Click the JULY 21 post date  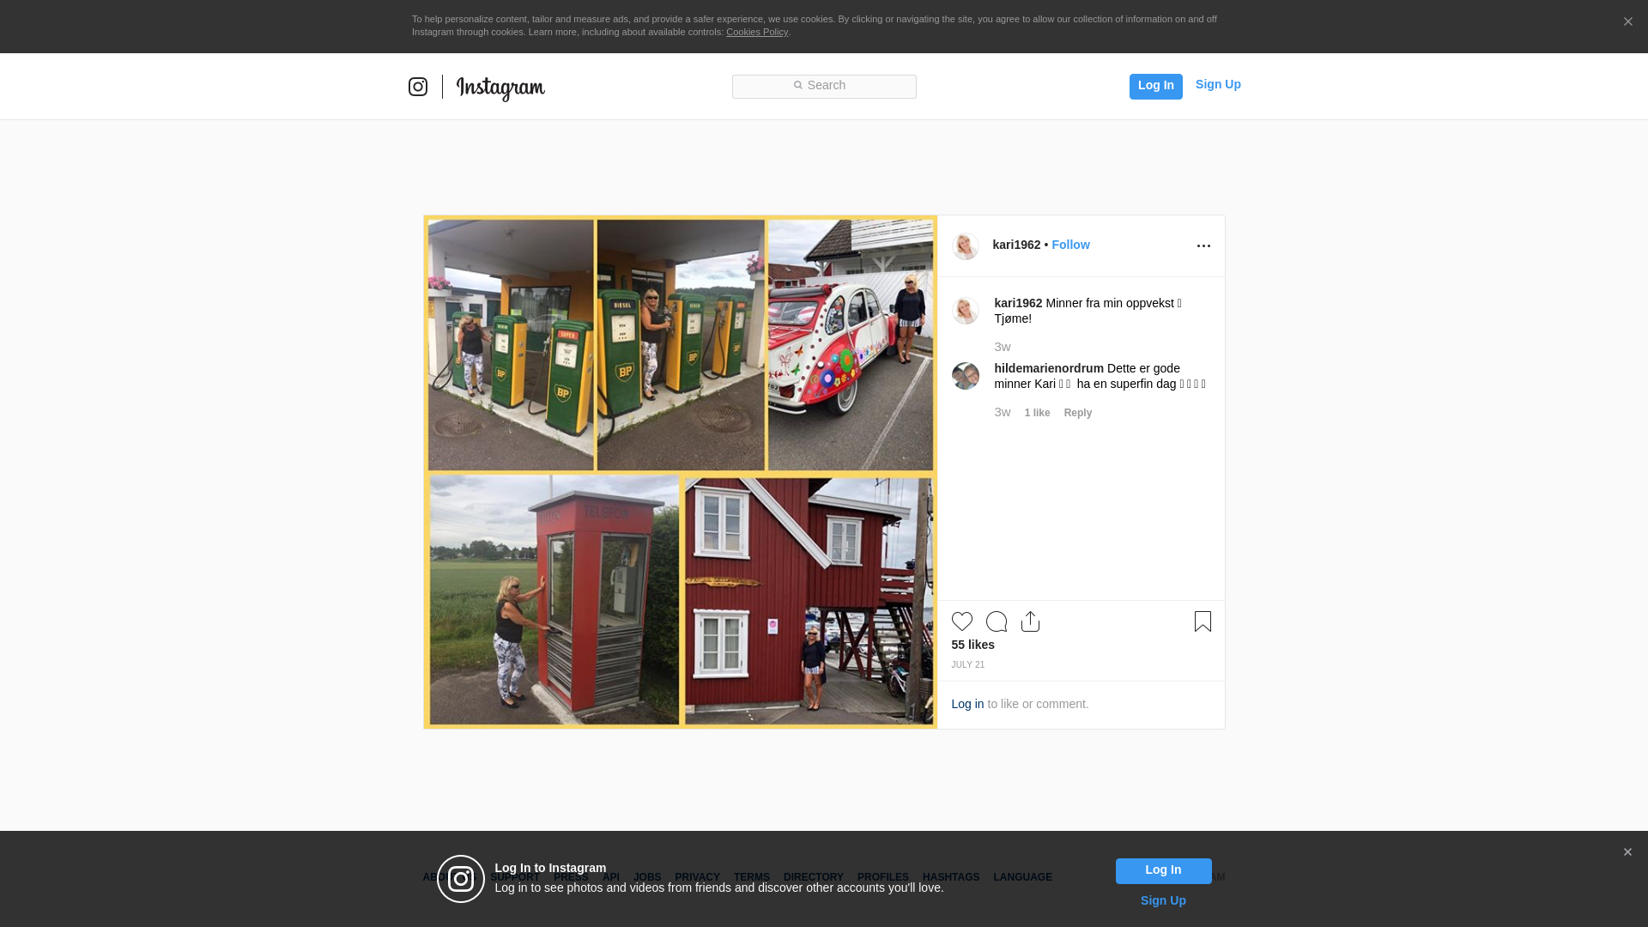tap(968, 664)
